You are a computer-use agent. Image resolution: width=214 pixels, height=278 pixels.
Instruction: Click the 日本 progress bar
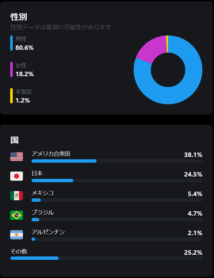pyautogui.click(x=117, y=181)
